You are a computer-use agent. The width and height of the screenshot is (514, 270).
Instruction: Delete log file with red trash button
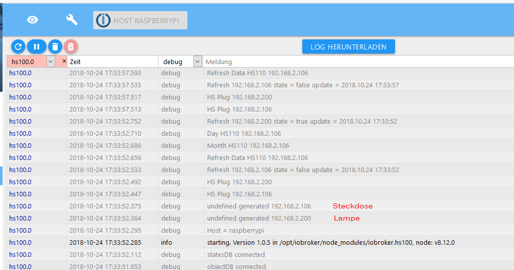[x=70, y=47]
